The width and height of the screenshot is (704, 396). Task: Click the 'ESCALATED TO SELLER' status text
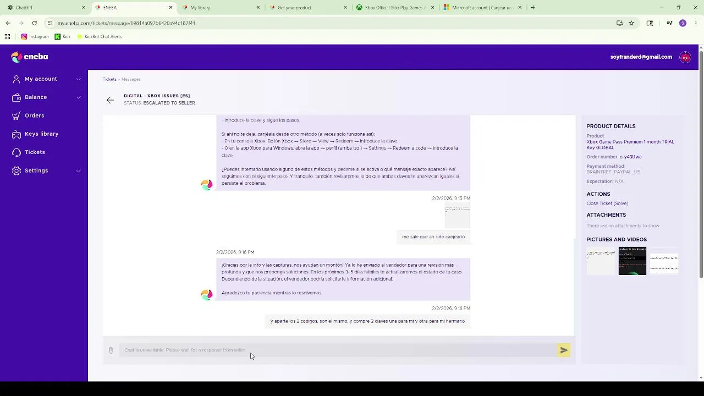(x=169, y=103)
